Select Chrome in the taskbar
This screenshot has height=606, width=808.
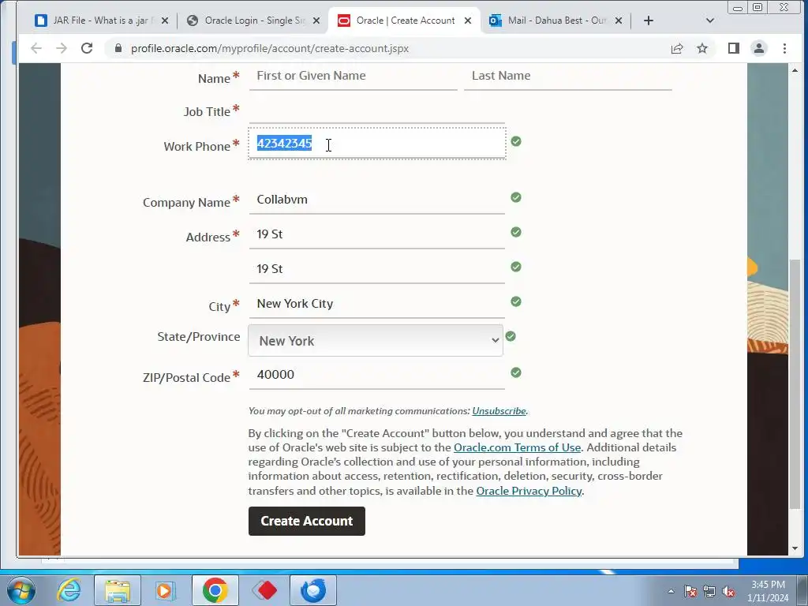[x=215, y=590]
